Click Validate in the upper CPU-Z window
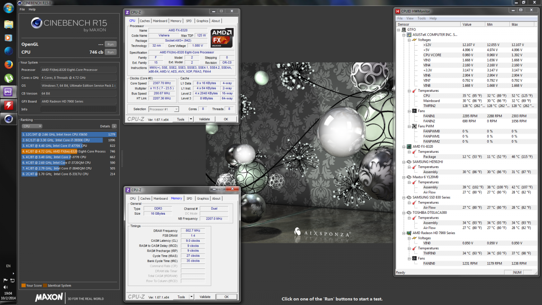This screenshot has height=305, width=542. 205,119
